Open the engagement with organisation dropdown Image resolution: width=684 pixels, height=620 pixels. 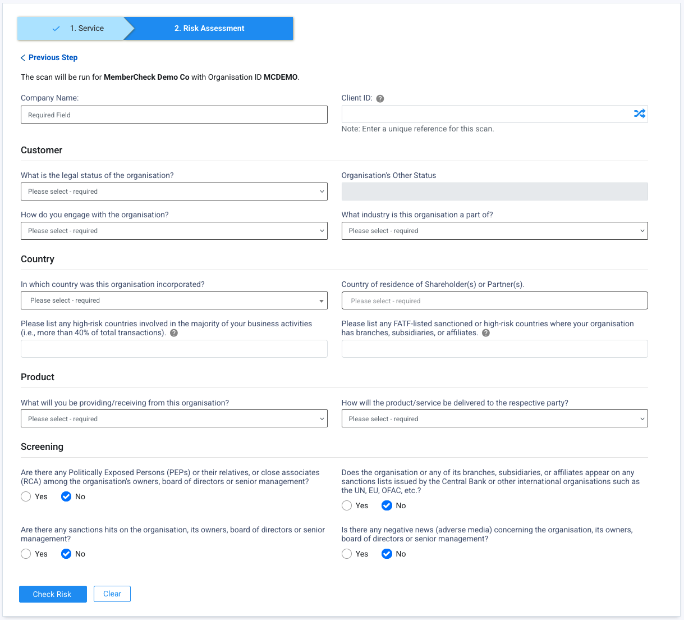[x=174, y=231]
